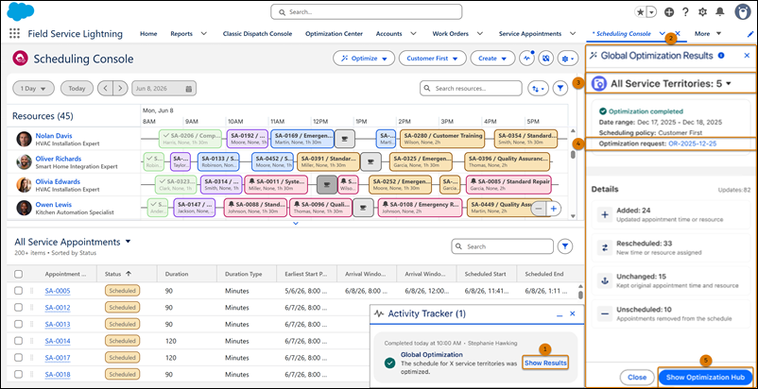Click the Gantt vertical scrollbar
758x389 pixels.
573,155
